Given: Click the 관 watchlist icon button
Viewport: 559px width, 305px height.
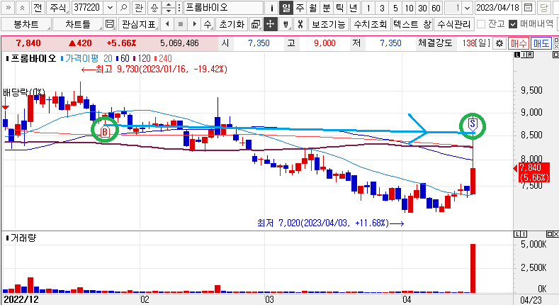Looking at the screenshot, I should [139, 8].
